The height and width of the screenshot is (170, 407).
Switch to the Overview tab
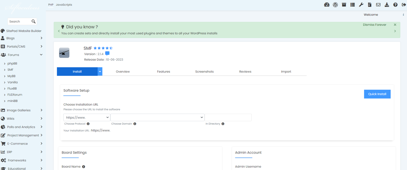[123, 71]
